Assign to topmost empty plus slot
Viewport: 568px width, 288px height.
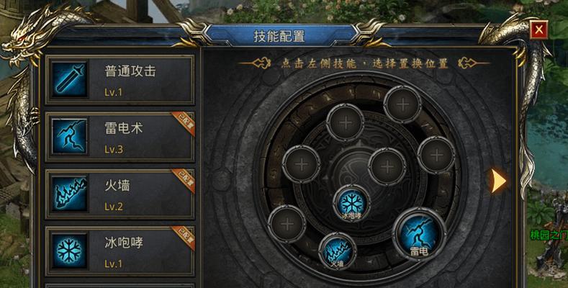pos(402,104)
